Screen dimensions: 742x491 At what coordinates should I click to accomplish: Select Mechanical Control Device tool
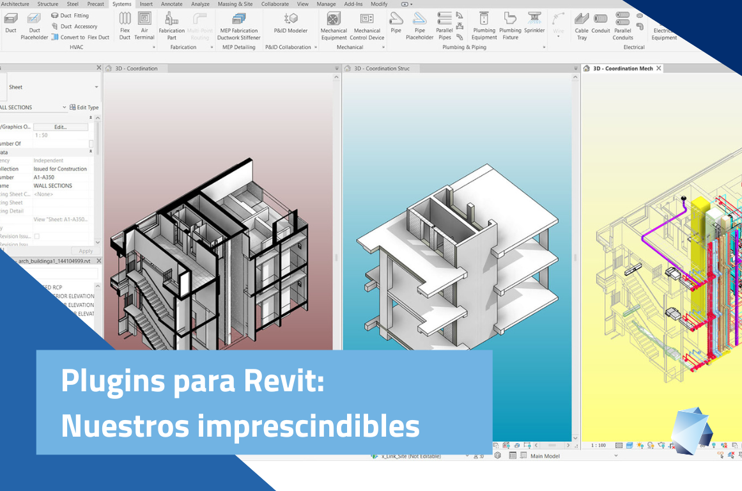point(367,26)
